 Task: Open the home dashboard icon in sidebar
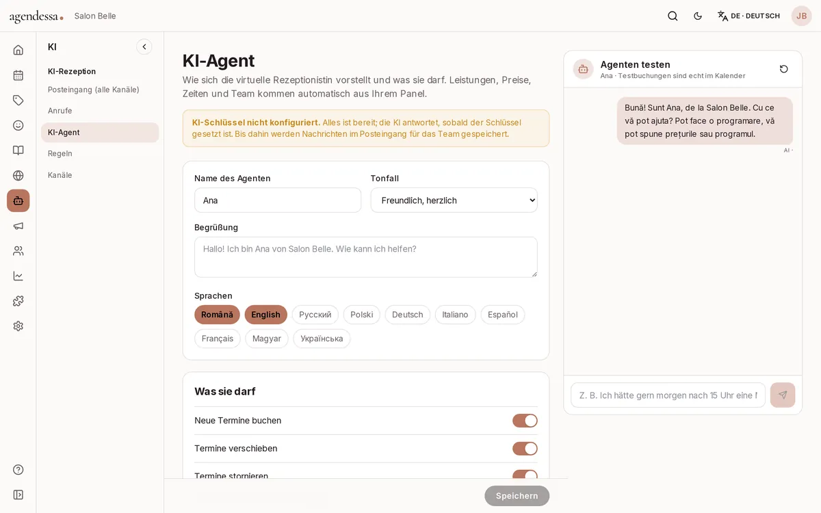coord(18,50)
